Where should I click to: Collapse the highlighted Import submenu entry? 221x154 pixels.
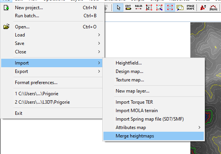point(52,63)
